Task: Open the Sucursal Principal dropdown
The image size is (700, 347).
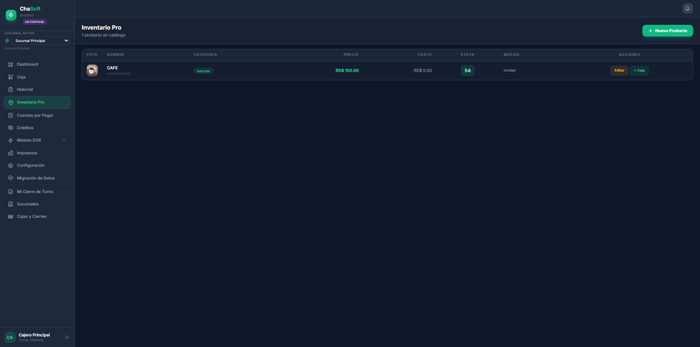Action: tap(40, 41)
